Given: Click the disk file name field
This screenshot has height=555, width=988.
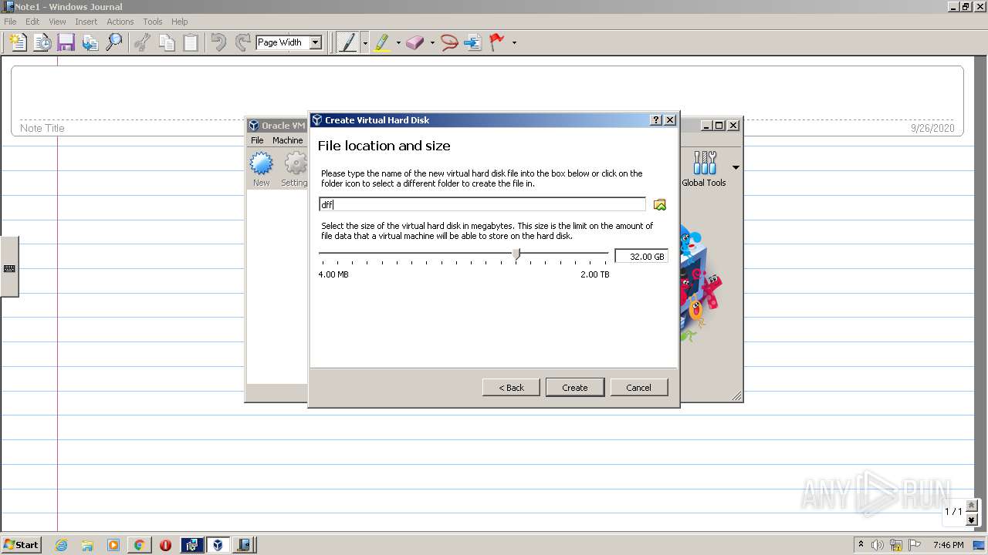Looking at the screenshot, I should point(482,204).
